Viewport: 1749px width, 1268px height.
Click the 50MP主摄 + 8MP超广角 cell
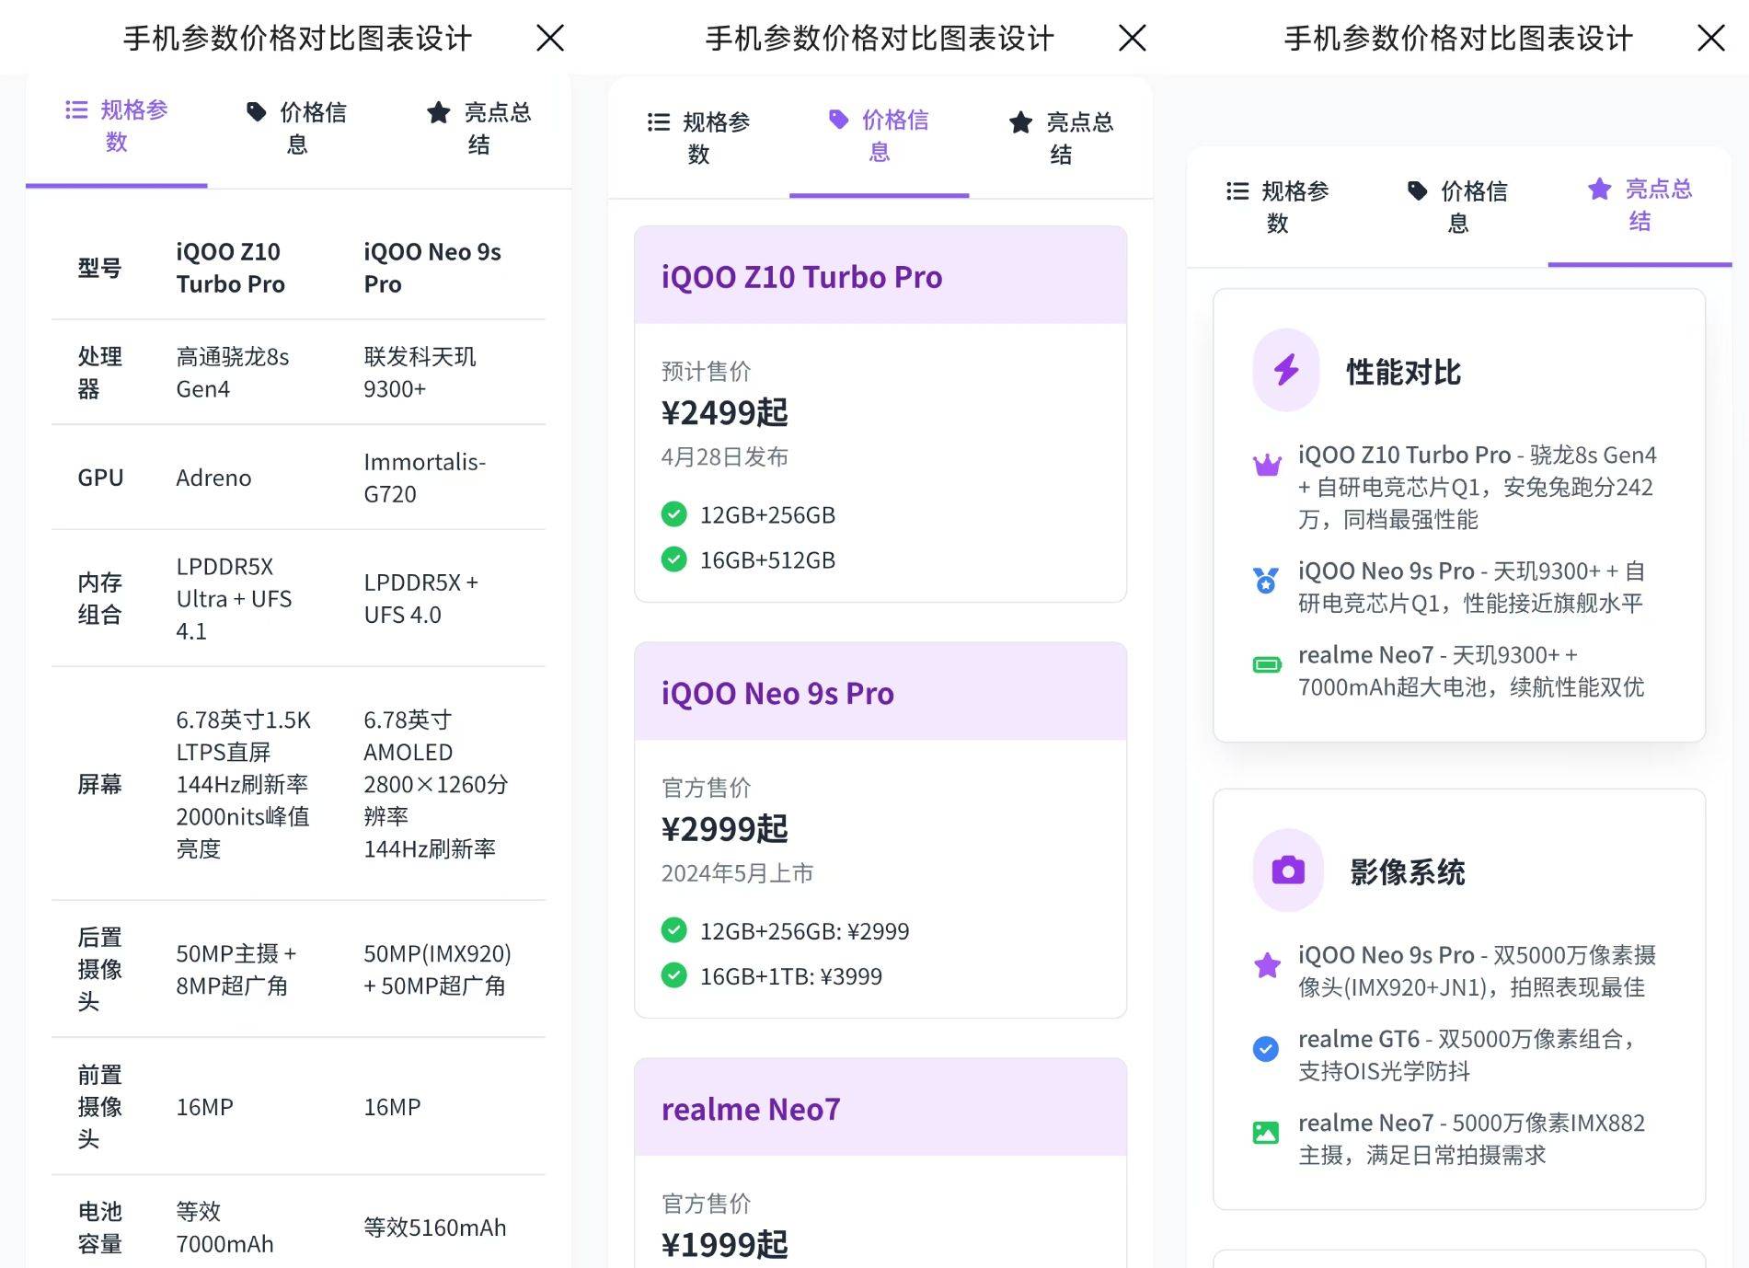pyautogui.click(x=236, y=969)
